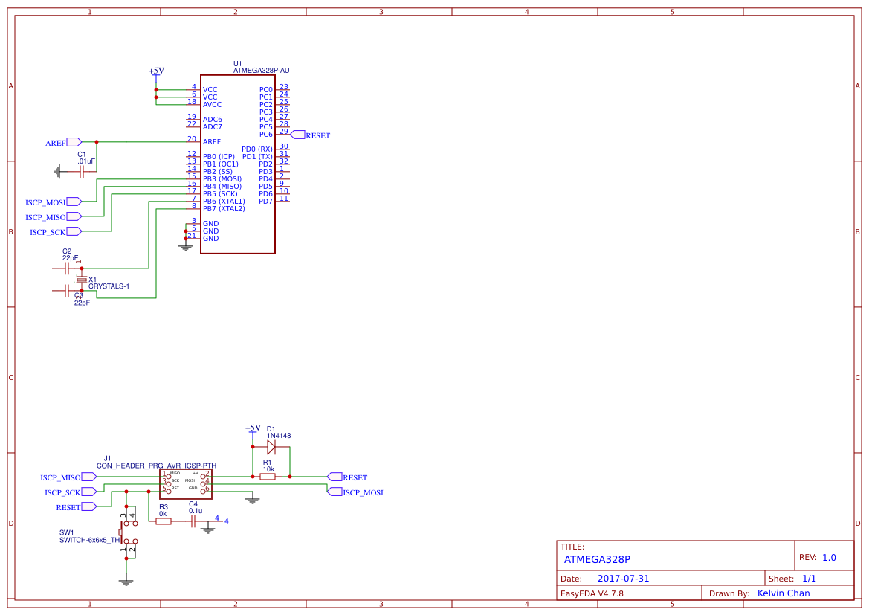Click the ground symbol below SW1

[x=127, y=582]
